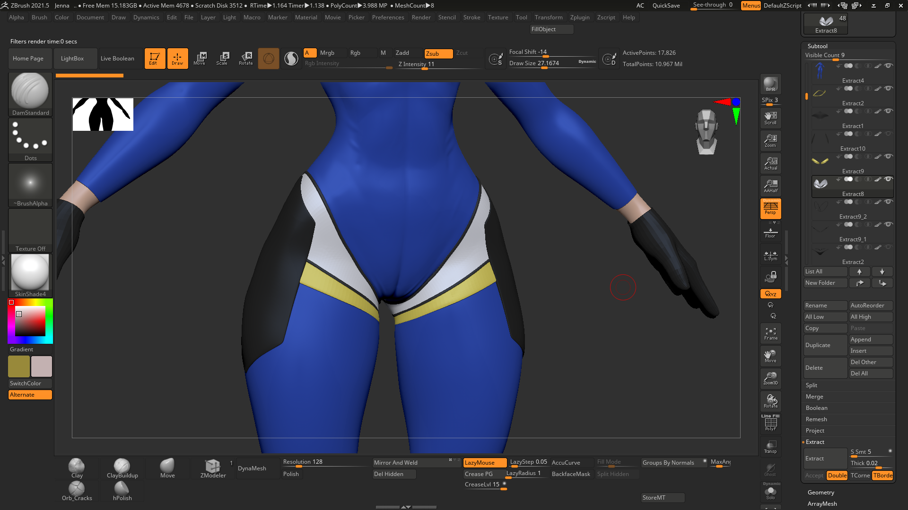908x510 pixels.
Task: Select the ZModeler brush
Action: coord(213,468)
